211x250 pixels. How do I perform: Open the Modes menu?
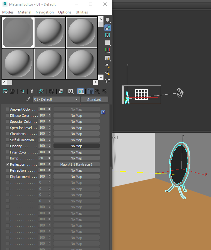pyautogui.click(x=8, y=12)
